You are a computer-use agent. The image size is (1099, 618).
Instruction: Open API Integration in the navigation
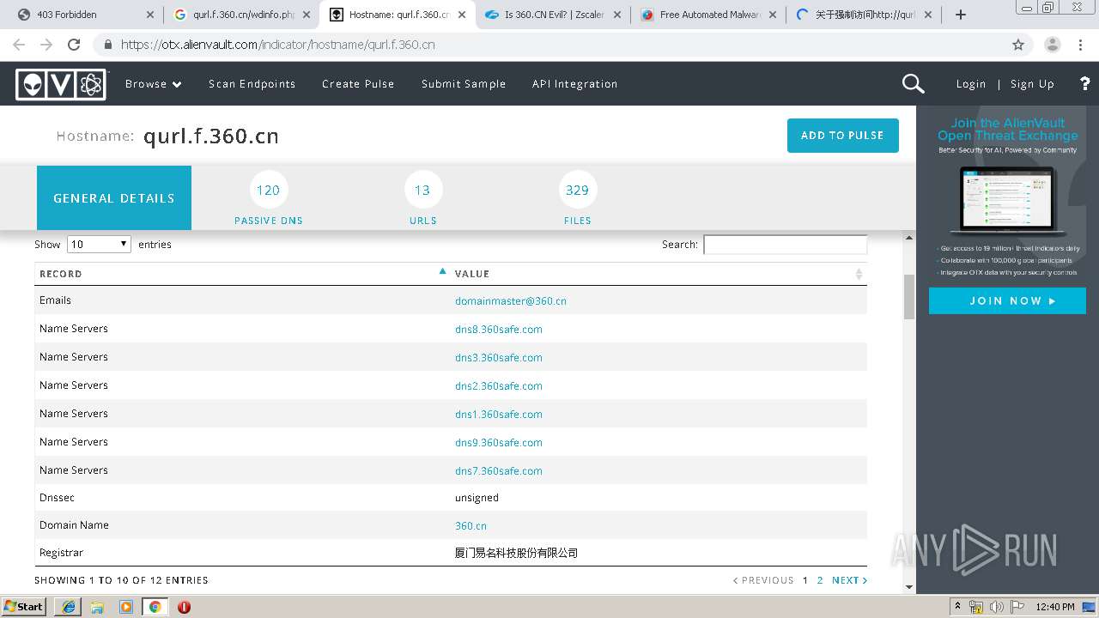click(574, 84)
